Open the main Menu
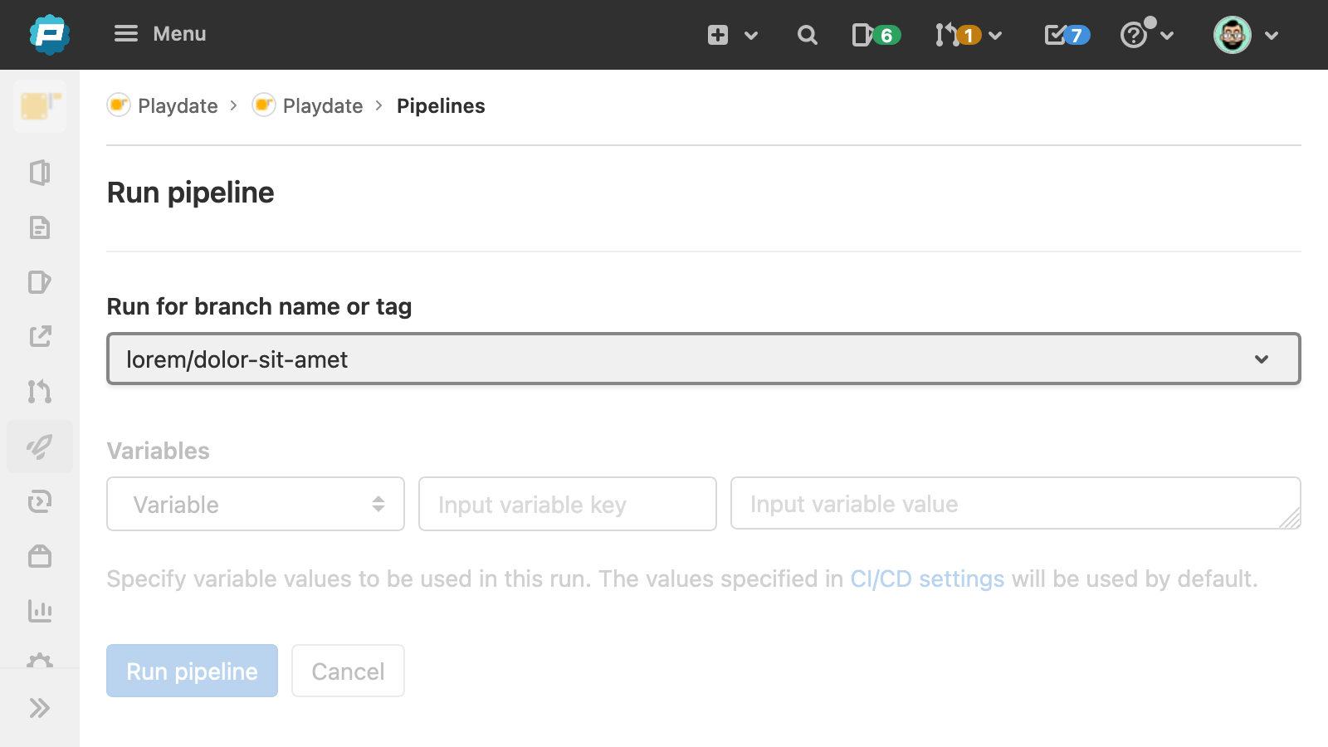The width and height of the screenshot is (1328, 747). [160, 34]
